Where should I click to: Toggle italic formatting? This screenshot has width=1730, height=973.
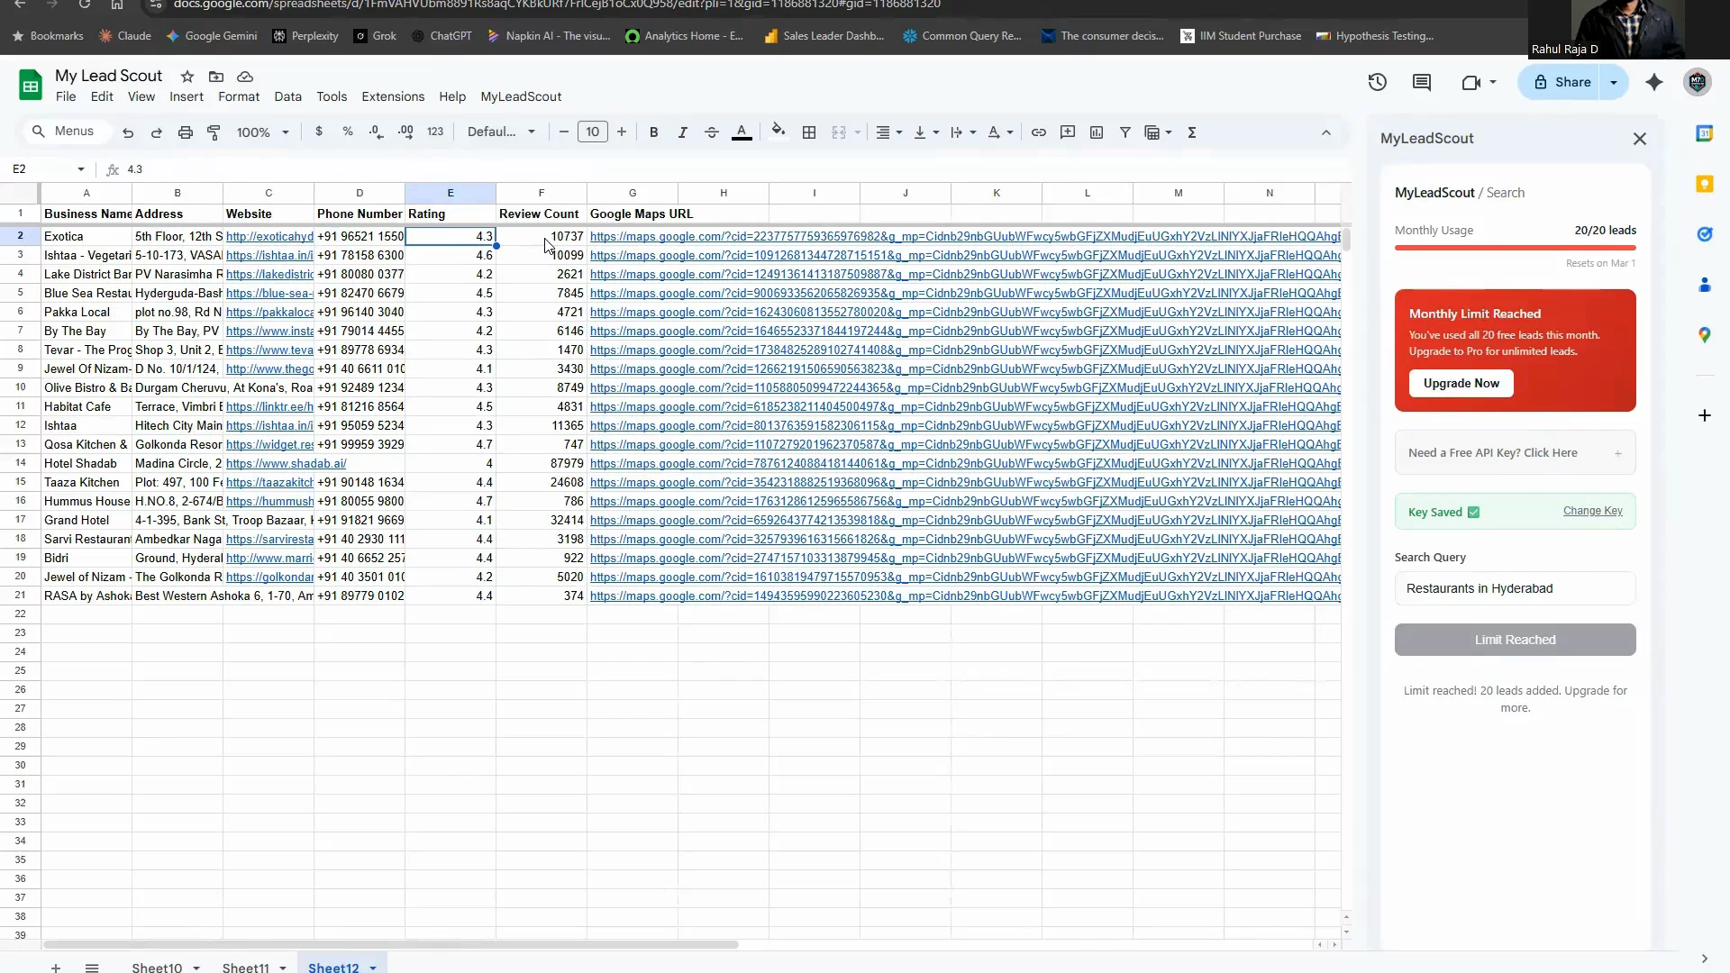(x=682, y=132)
